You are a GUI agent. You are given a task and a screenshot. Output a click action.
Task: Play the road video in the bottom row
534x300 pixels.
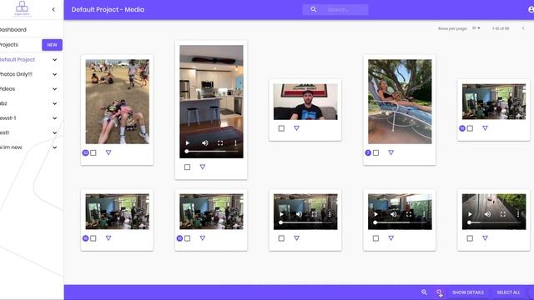(x=470, y=214)
